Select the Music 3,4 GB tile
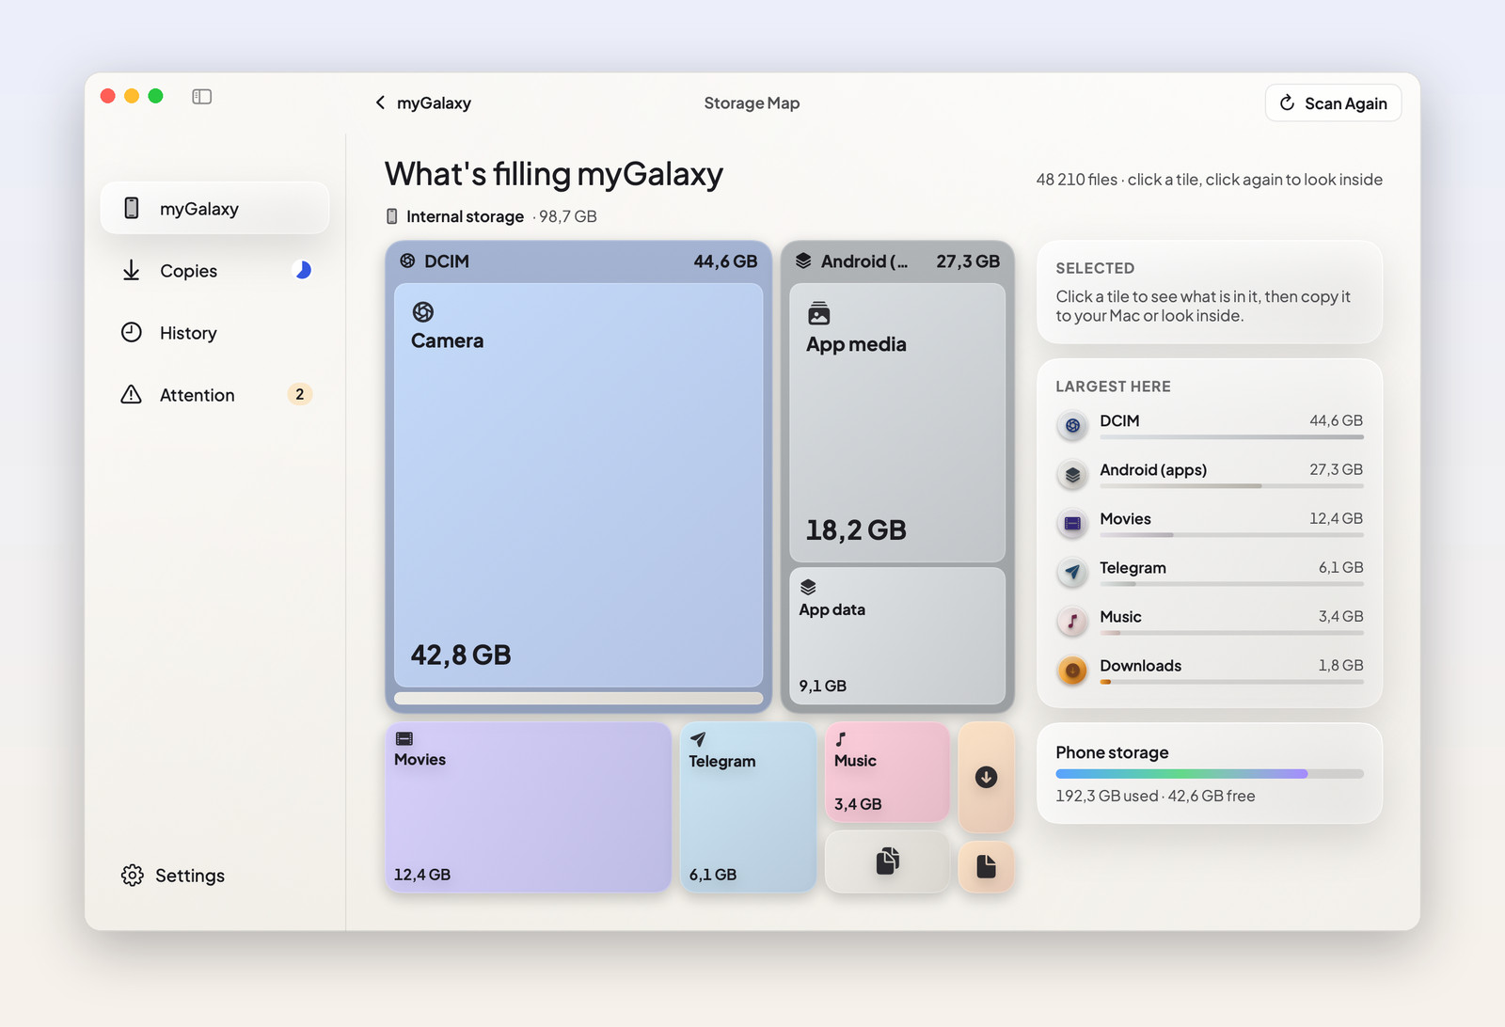 click(887, 772)
